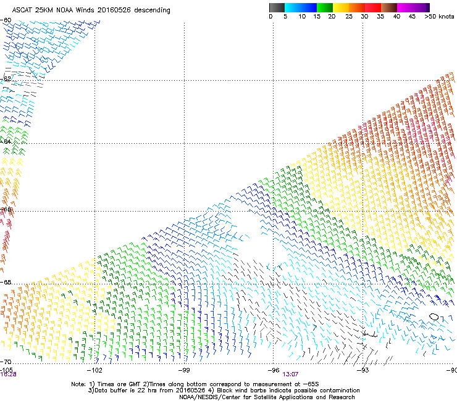
Task: Click the purple '13:07' swath time label
Action: (290, 374)
